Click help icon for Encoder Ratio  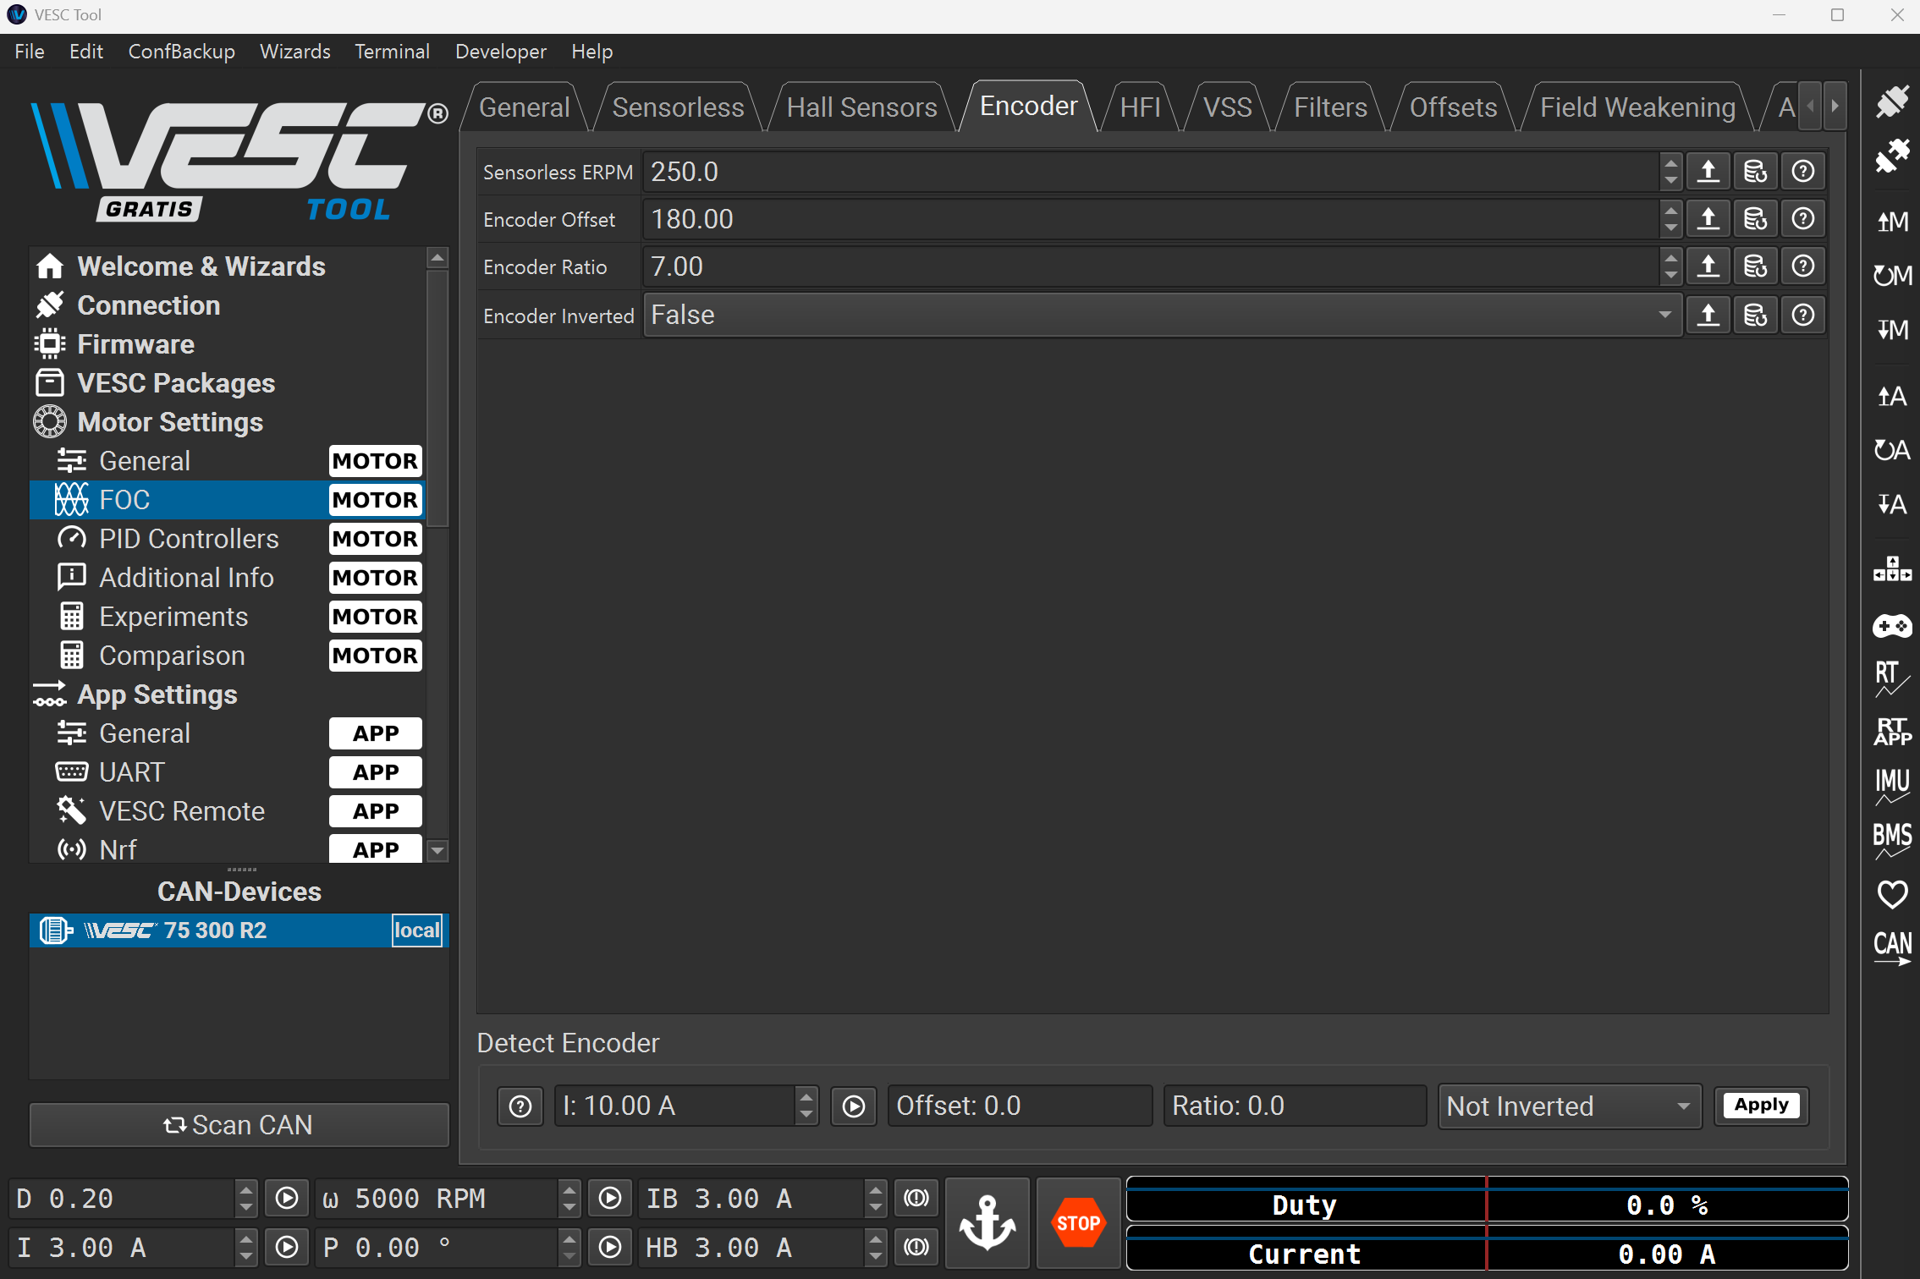1802,266
